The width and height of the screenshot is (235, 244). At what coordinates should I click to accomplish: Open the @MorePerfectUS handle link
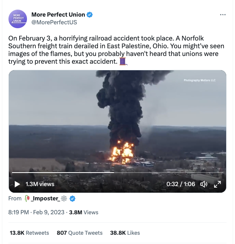coord(54,22)
